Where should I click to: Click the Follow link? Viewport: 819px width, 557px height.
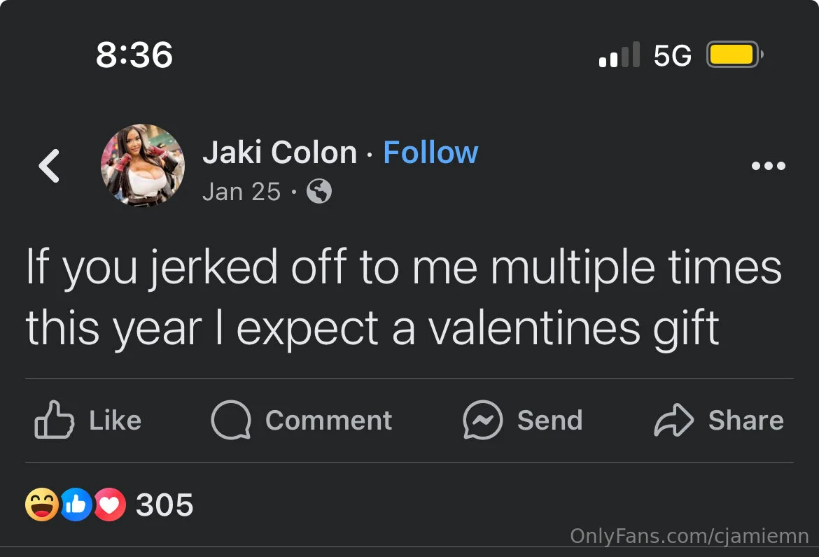click(x=430, y=153)
